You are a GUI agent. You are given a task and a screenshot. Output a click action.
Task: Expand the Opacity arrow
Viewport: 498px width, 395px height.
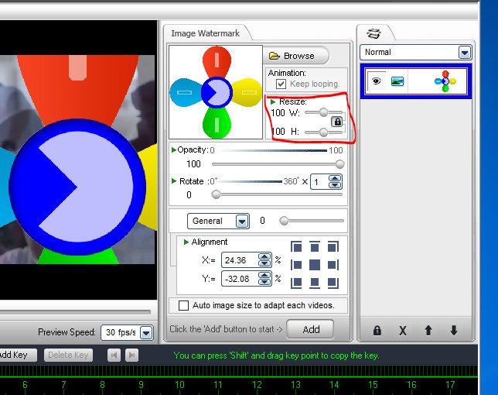click(174, 149)
